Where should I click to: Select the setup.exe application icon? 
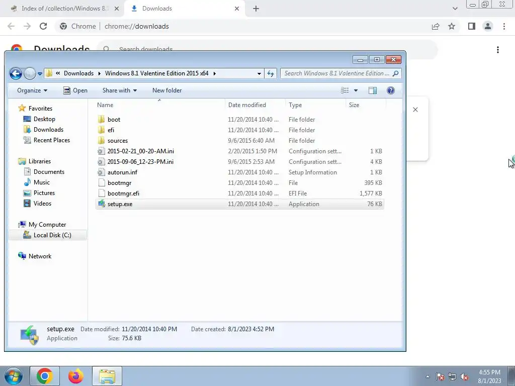(102, 204)
